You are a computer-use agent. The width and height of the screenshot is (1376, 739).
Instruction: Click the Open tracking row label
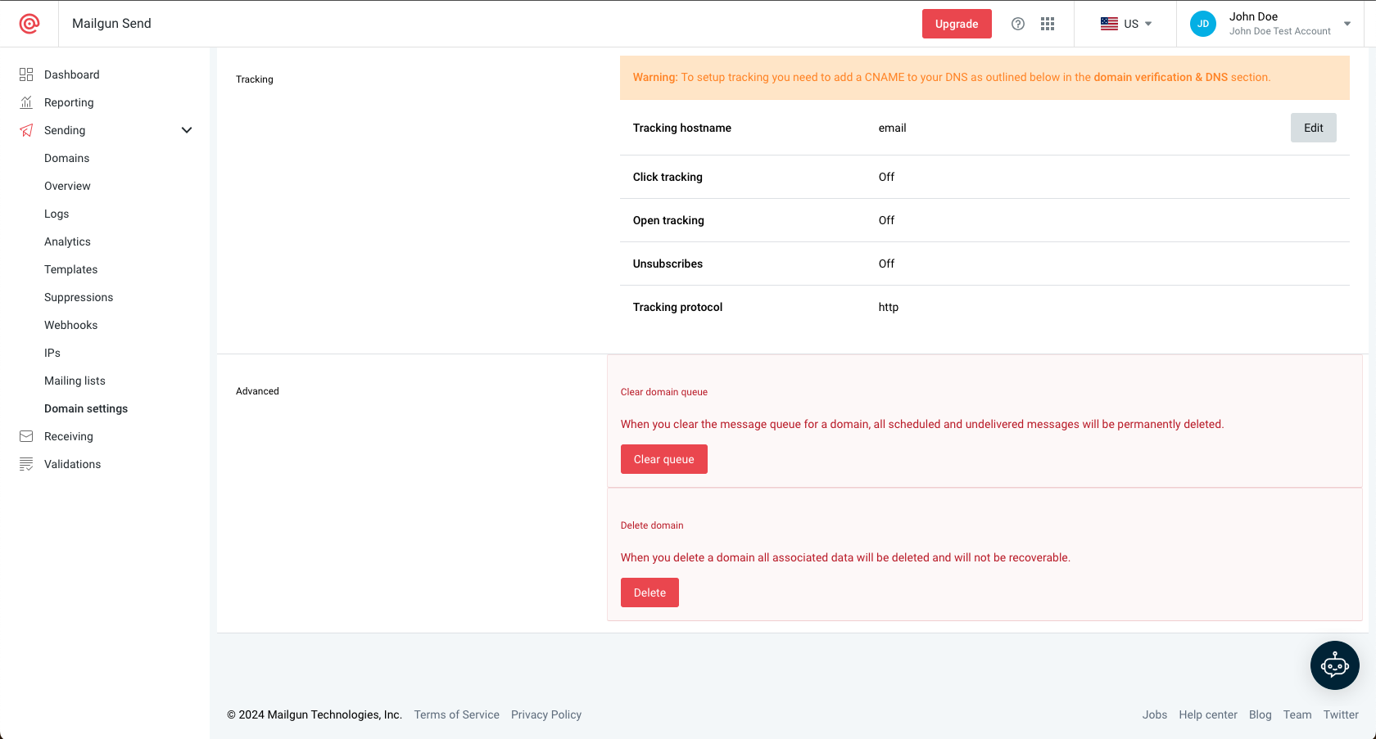pyautogui.click(x=668, y=220)
